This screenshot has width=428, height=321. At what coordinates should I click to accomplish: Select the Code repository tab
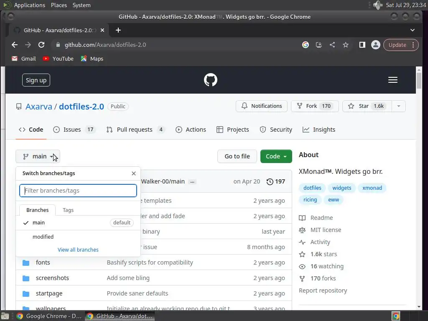(x=31, y=130)
